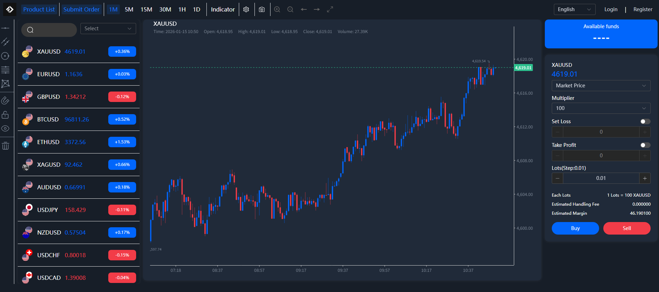This screenshot has width=659, height=292.
Task: Zoom in on the chart
Action: pyautogui.click(x=277, y=9)
